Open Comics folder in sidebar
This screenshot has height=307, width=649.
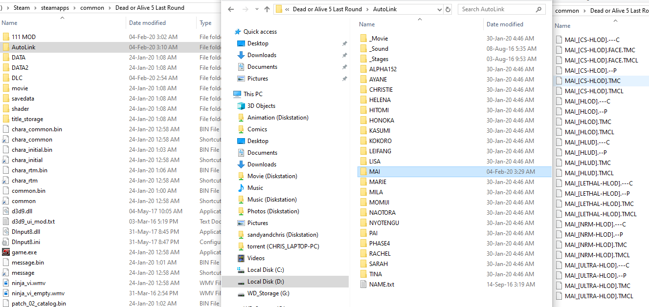pyautogui.click(x=257, y=129)
